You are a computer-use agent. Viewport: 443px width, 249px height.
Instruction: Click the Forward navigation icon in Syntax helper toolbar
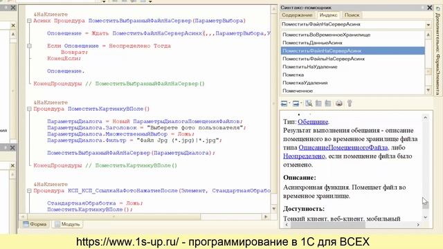coord(296,103)
